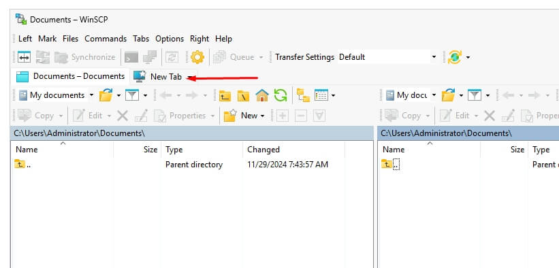Toggle the directory tree icon in left panel

[304, 95]
